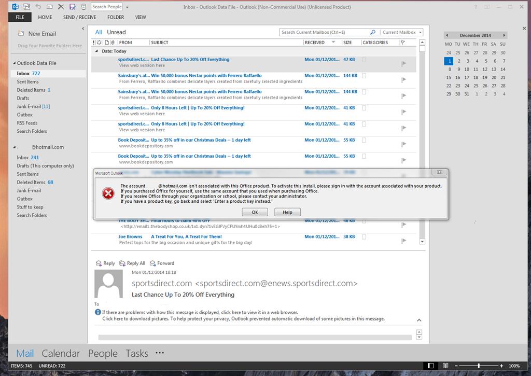Screen dimensions: 531x376
Task: Toggle category box for second Book Depository message
Action: click(x=364, y=156)
